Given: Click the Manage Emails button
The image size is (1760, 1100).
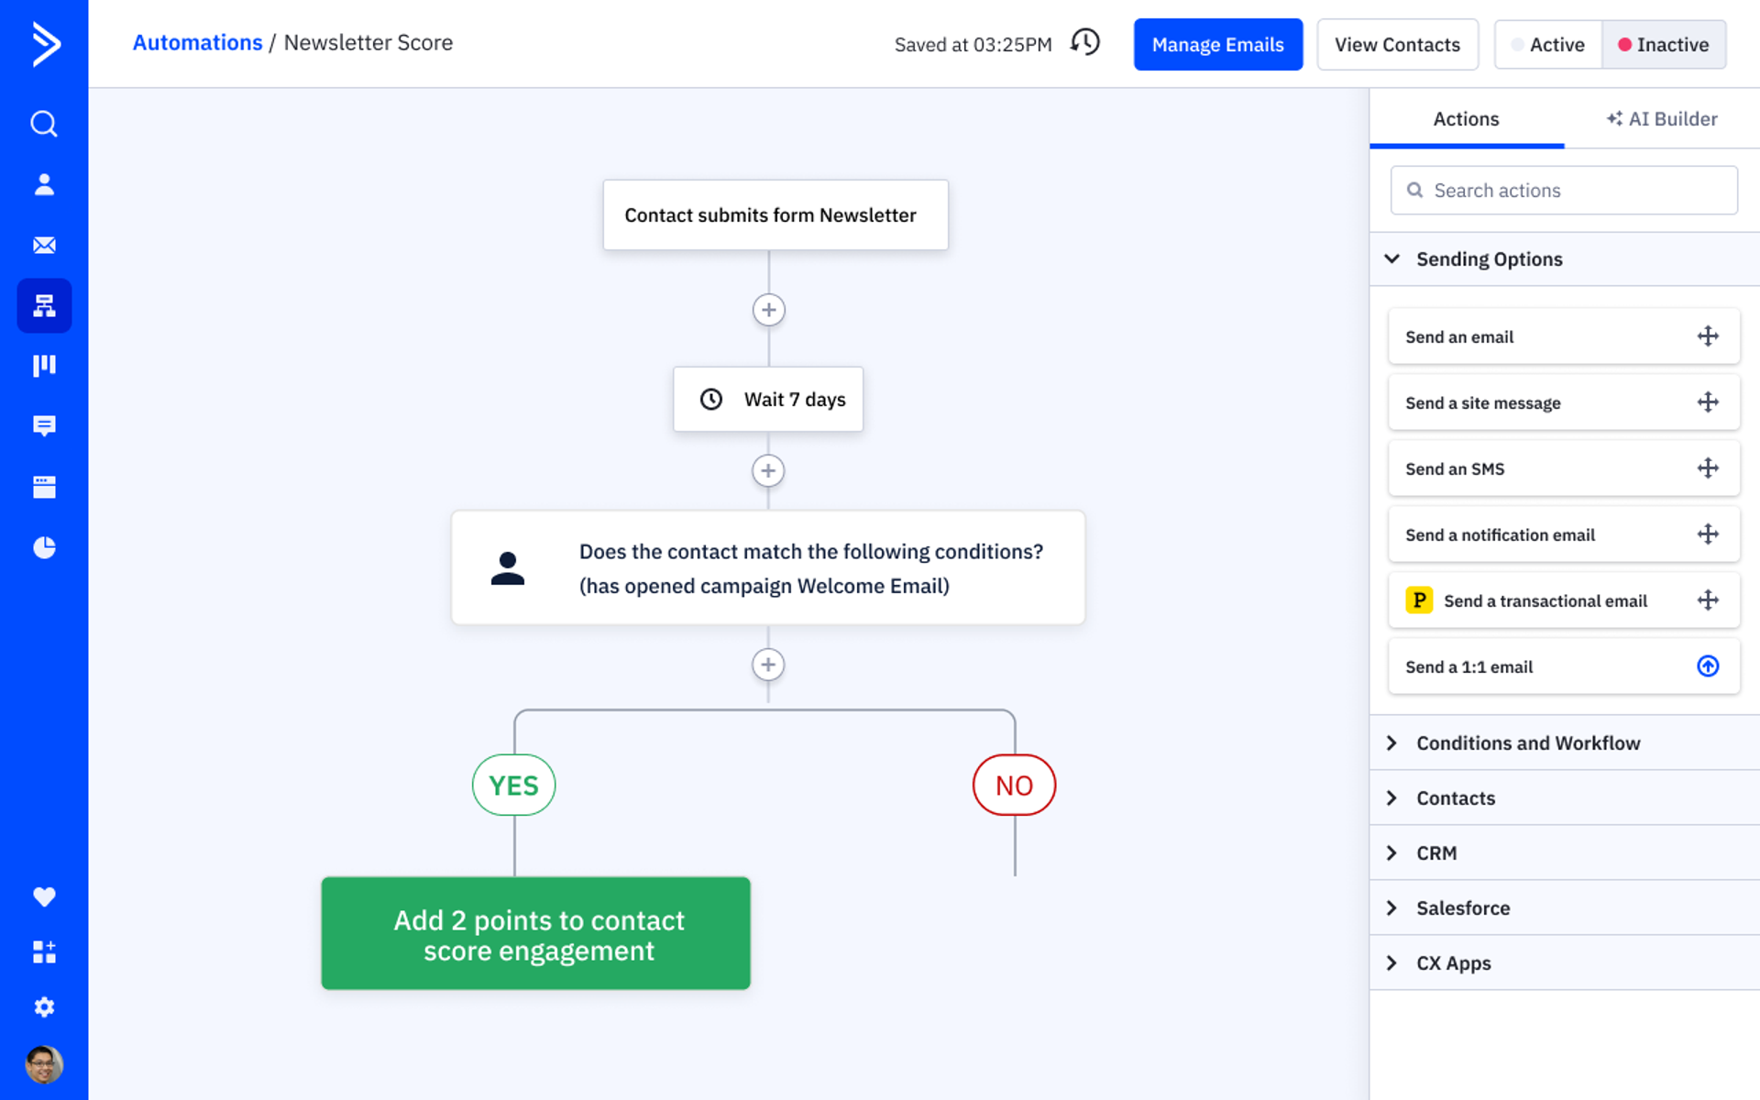Looking at the screenshot, I should (x=1218, y=44).
